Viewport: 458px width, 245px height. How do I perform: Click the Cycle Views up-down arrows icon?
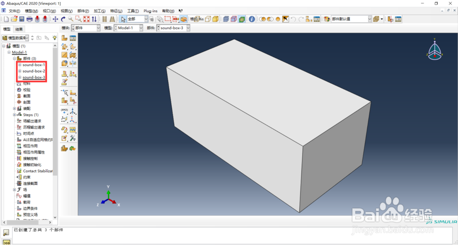pyautogui.click(x=94, y=19)
